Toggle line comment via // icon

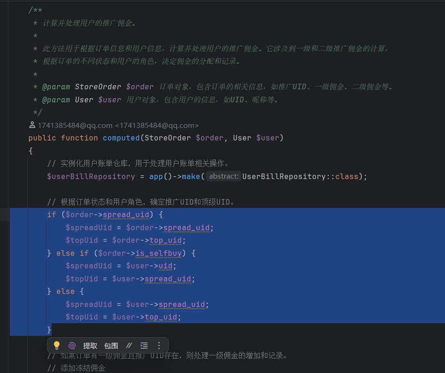tap(129, 346)
